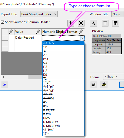Click the Value column header
This screenshot has width=124, height=138.
[28, 32]
